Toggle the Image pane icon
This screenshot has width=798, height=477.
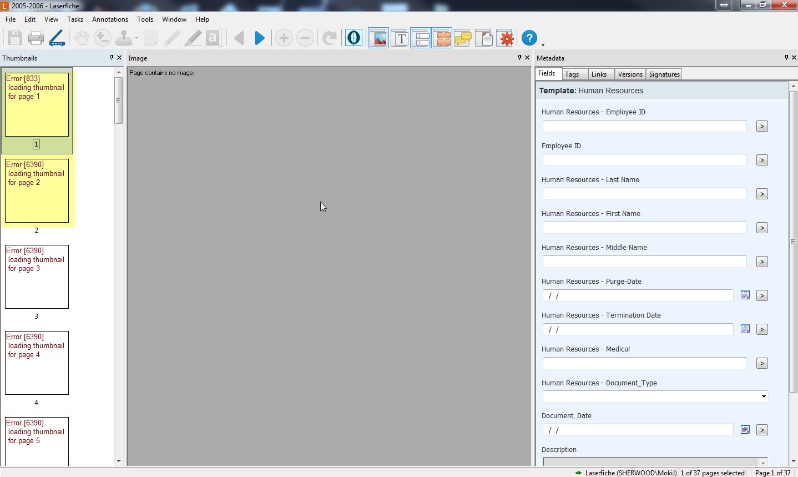click(x=378, y=38)
